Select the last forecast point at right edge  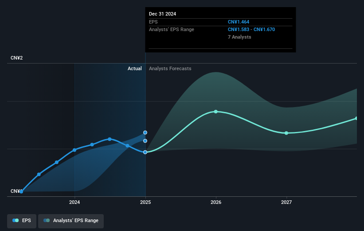click(x=356, y=119)
